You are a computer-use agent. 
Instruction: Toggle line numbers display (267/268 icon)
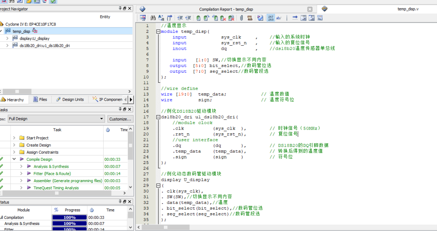click(x=271, y=18)
